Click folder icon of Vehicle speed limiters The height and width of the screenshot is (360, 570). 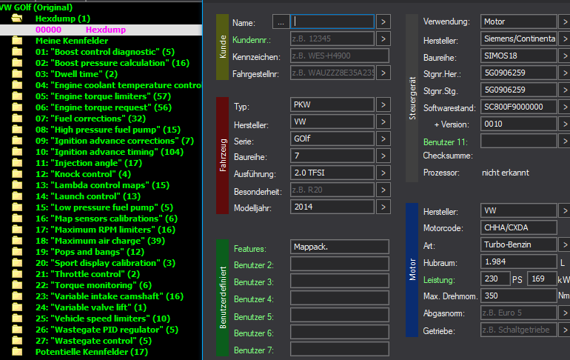click(17, 319)
